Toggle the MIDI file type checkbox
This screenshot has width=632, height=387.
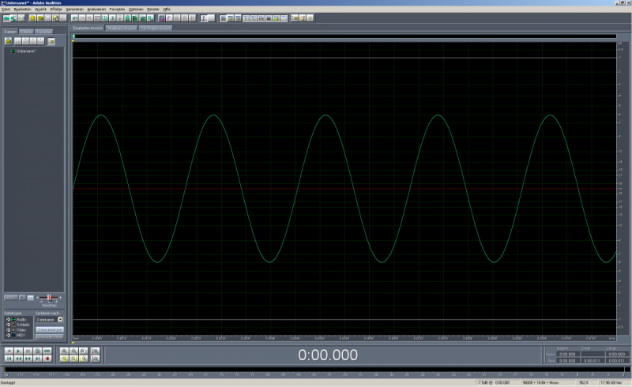click(9, 333)
